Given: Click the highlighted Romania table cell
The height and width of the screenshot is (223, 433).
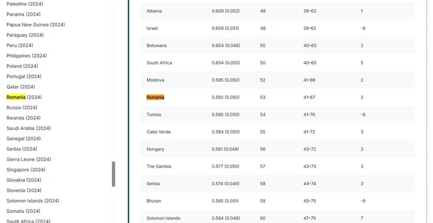Looking at the screenshot, I should (x=155, y=97).
